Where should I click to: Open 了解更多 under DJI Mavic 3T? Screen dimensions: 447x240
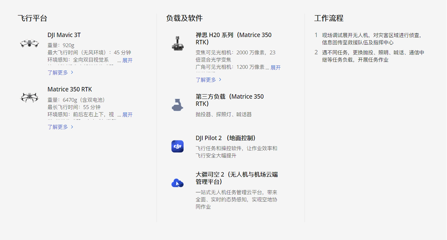61,72
